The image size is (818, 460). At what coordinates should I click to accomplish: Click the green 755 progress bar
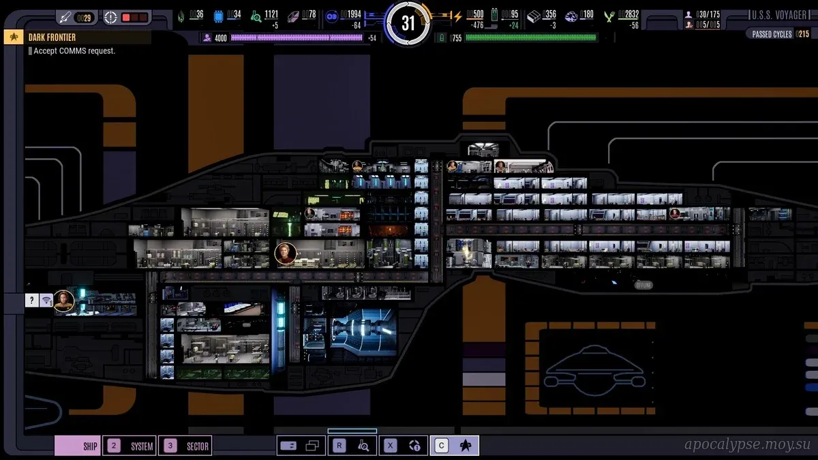coord(530,38)
